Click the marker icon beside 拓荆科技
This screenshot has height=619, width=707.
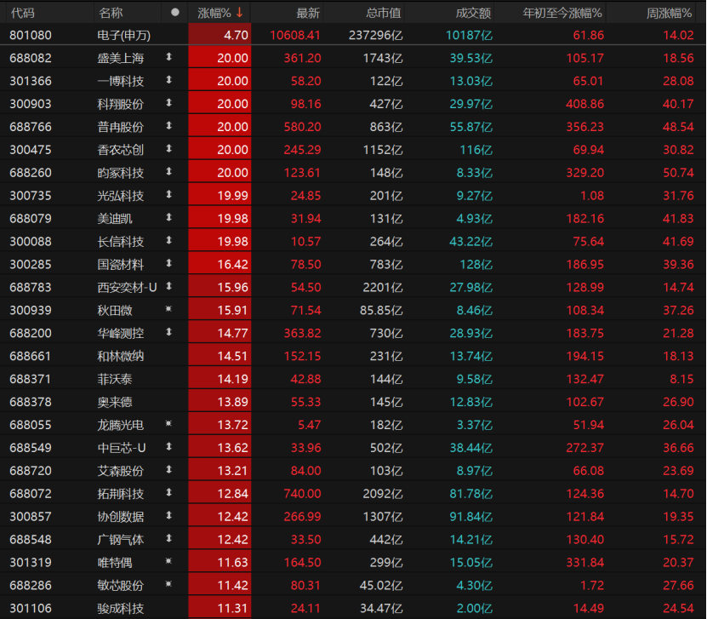tap(168, 493)
